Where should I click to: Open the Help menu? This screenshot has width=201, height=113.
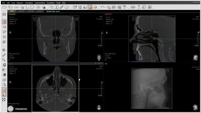coord(63,3)
